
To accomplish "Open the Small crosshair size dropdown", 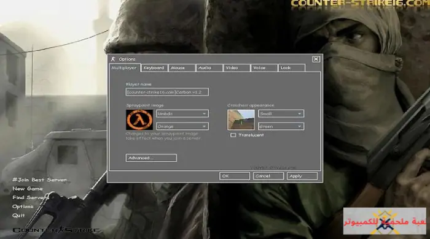I will [281, 114].
